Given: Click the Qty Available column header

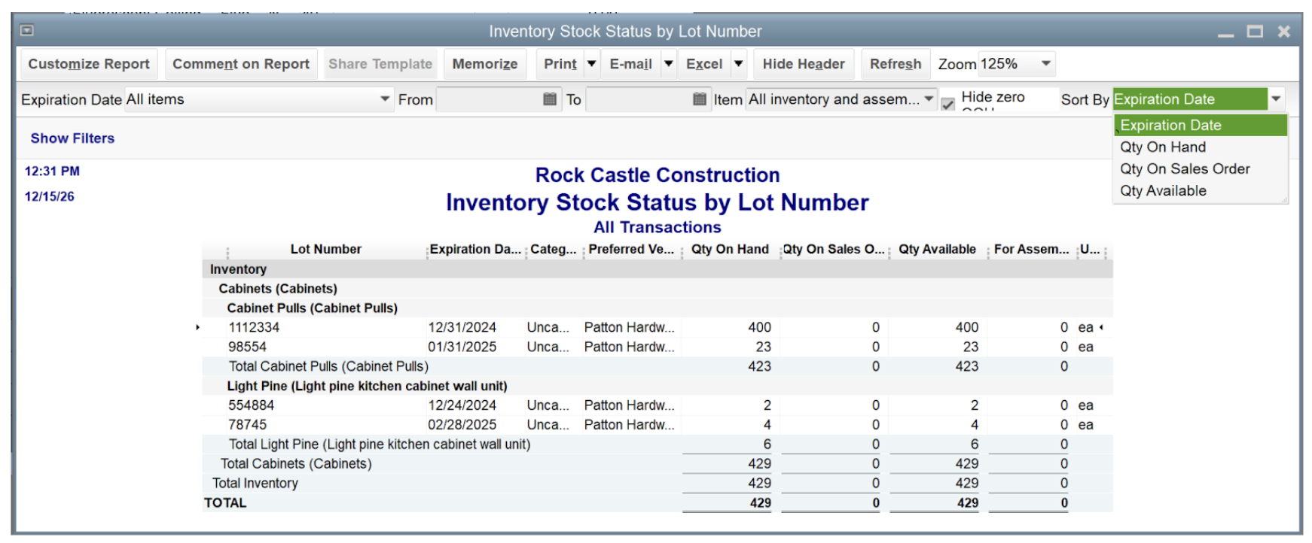Looking at the screenshot, I should [x=937, y=249].
